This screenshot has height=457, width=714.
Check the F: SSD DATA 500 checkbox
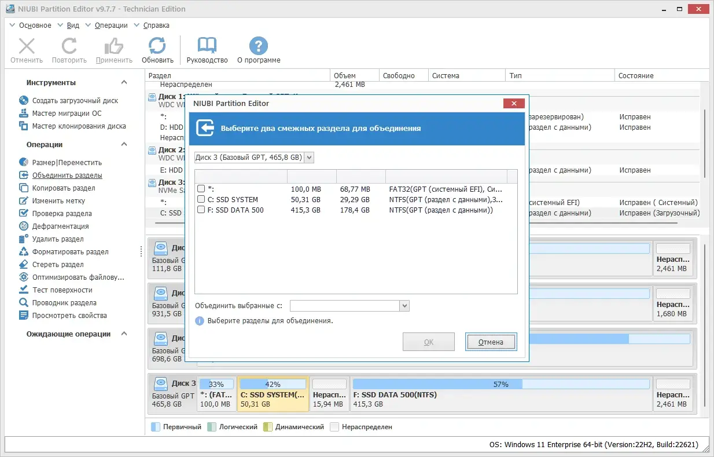tap(201, 210)
